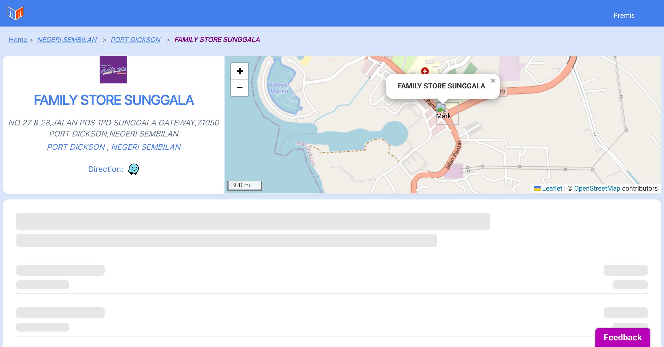The width and height of the screenshot is (664, 347).
Task: Go to Home breadcrumb link
Action: 18,40
